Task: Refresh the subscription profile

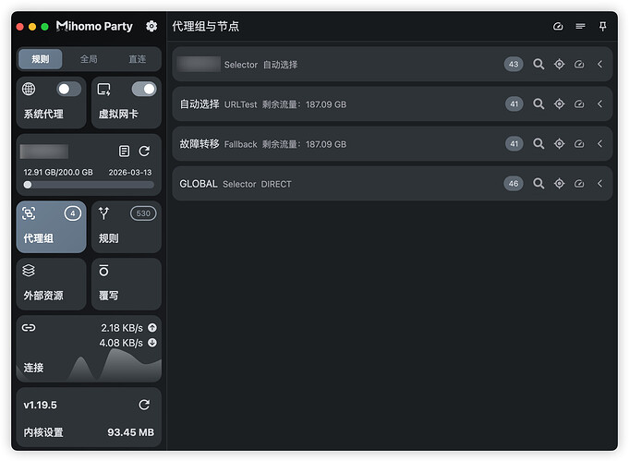Action: click(144, 152)
